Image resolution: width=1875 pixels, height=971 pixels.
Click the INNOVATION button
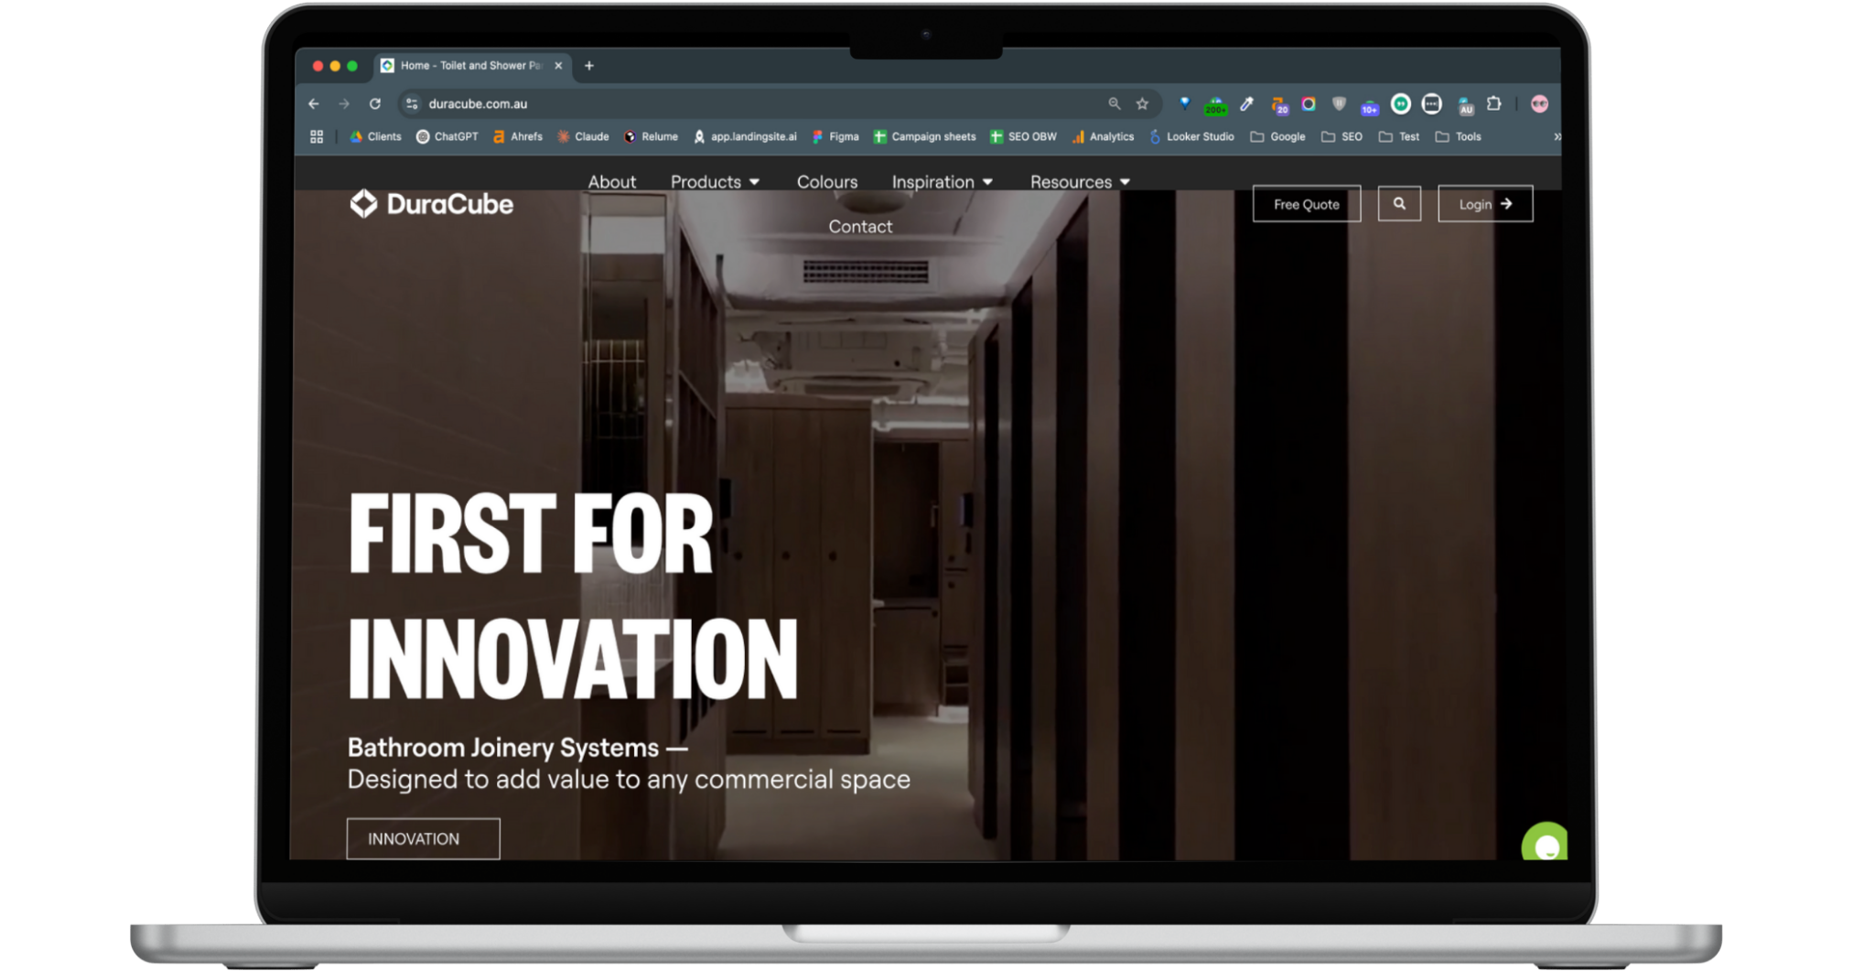click(423, 839)
